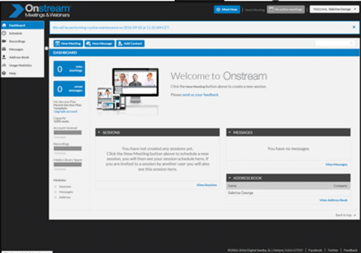The image size is (361, 253).
Task: Click the Schedule clock icon in sidebar
Action: (x=4, y=33)
